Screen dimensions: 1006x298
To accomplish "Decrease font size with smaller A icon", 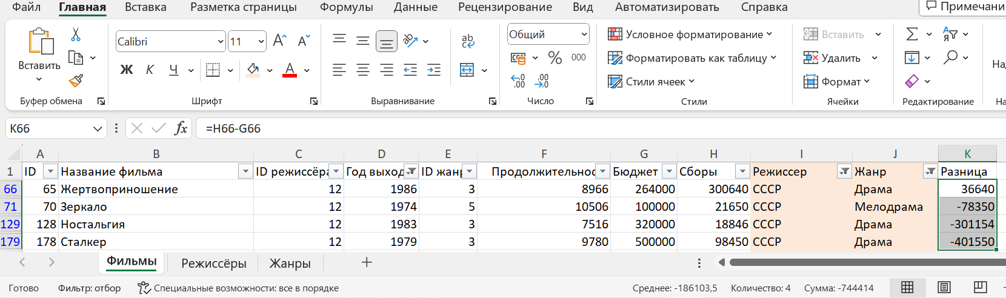I will (x=304, y=41).
